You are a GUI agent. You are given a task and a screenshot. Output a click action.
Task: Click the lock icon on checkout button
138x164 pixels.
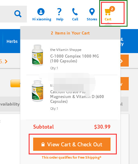[43, 144]
